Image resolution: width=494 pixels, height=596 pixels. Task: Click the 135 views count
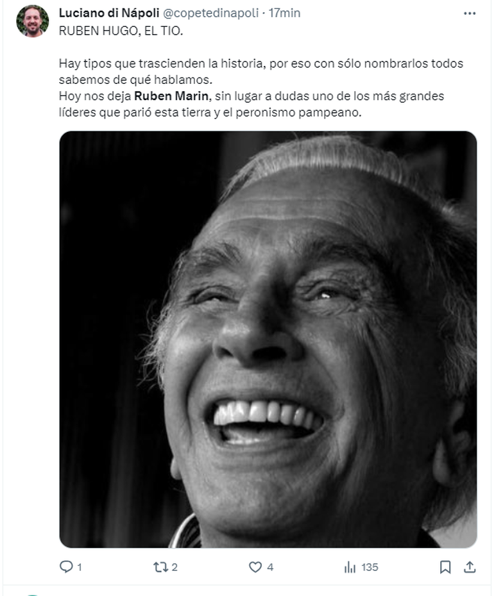click(x=370, y=568)
